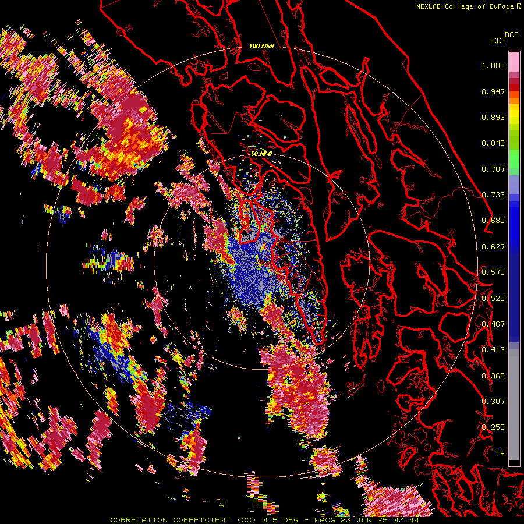
Task: Click the 0.733 value on the color scale
Action: pos(493,195)
